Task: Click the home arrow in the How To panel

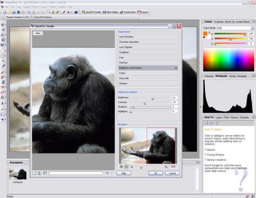Action: pos(217,123)
